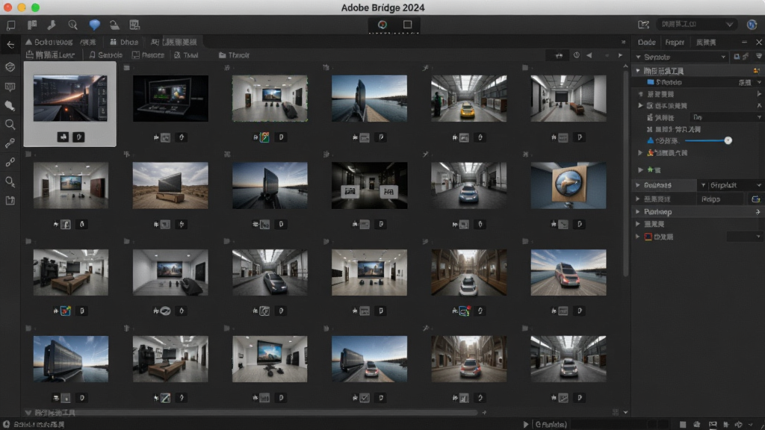The height and width of the screenshot is (430, 765).
Task: Tick the checkbox above the dark sedan warehouse thumbnail
Action: (x=227, y=241)
